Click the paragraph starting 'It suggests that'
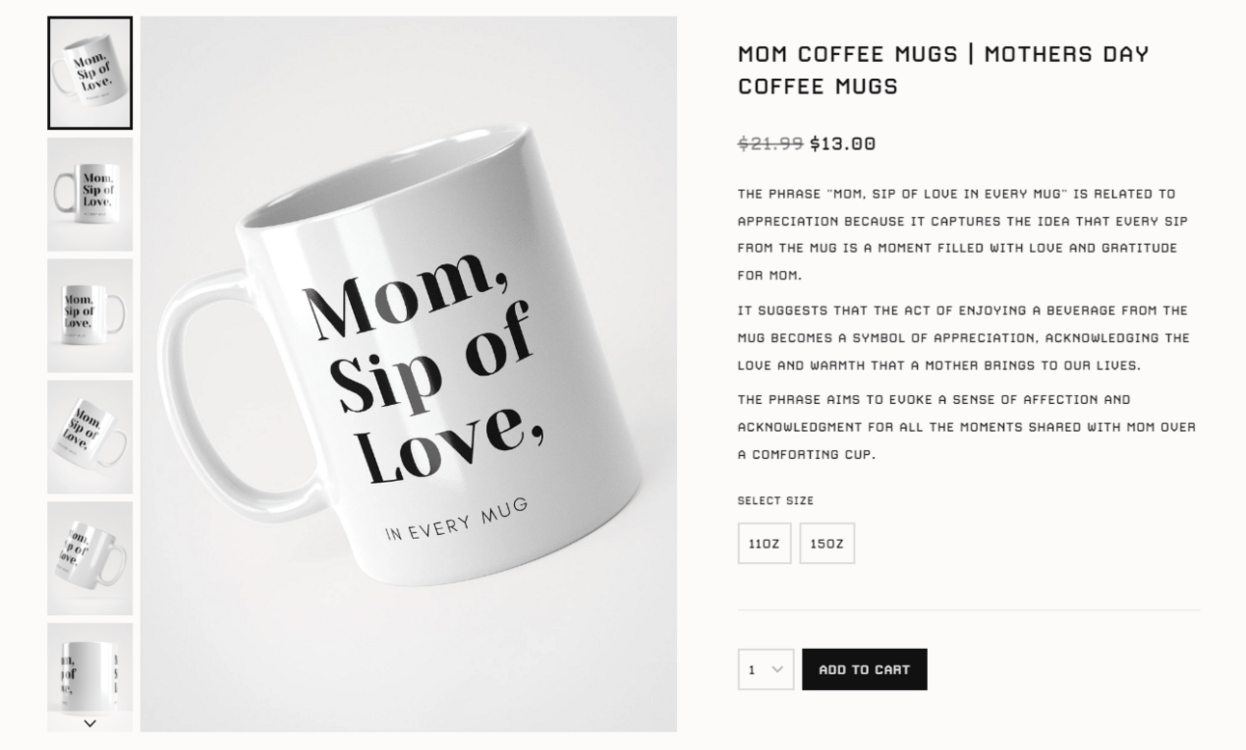This screenshot has width=1246, height=750. tap(962, 337)
